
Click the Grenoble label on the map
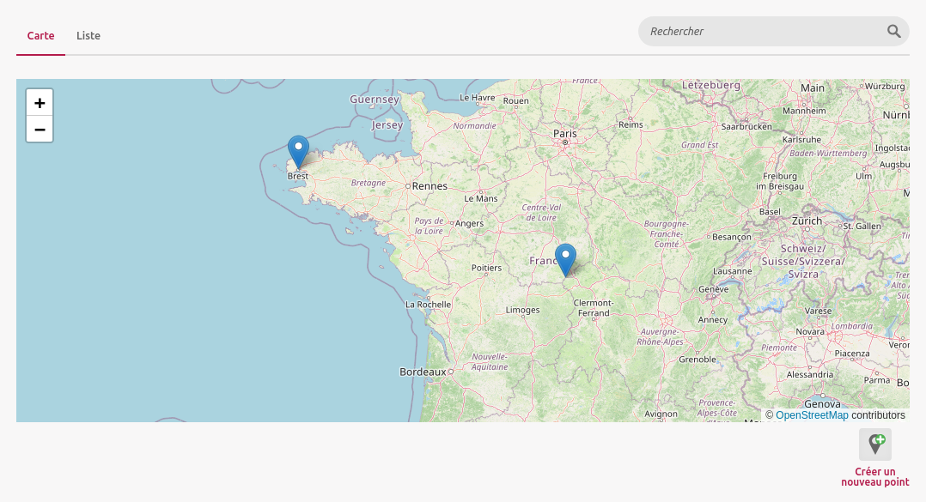(698, 360)
